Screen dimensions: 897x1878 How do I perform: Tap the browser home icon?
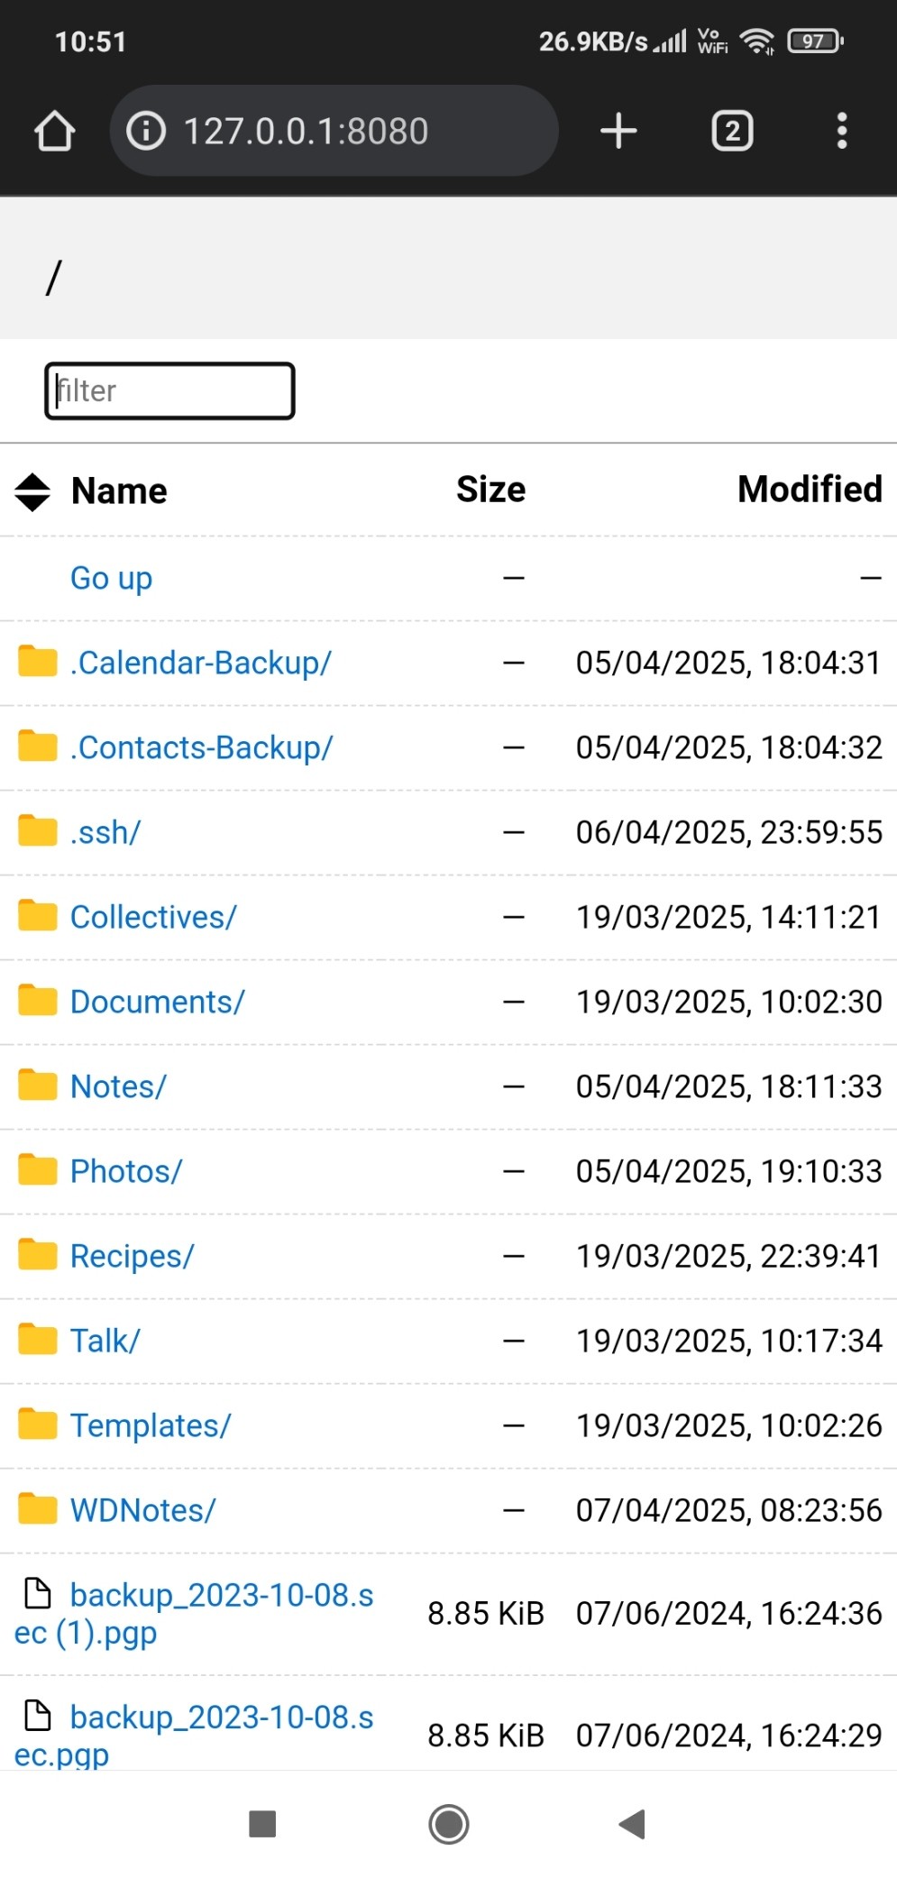[x=54, y=131]
